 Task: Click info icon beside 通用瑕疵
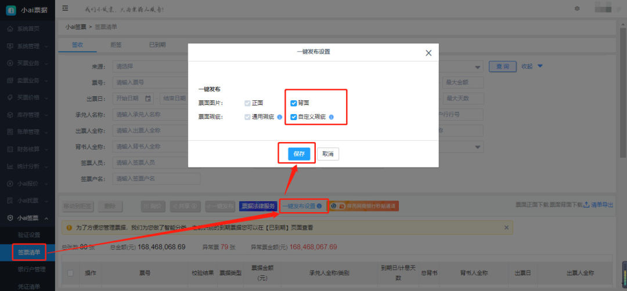pos(279,117)
